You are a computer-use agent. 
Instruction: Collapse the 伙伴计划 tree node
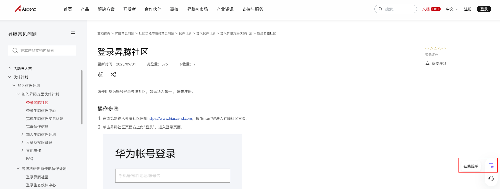[x=10, y=77]
